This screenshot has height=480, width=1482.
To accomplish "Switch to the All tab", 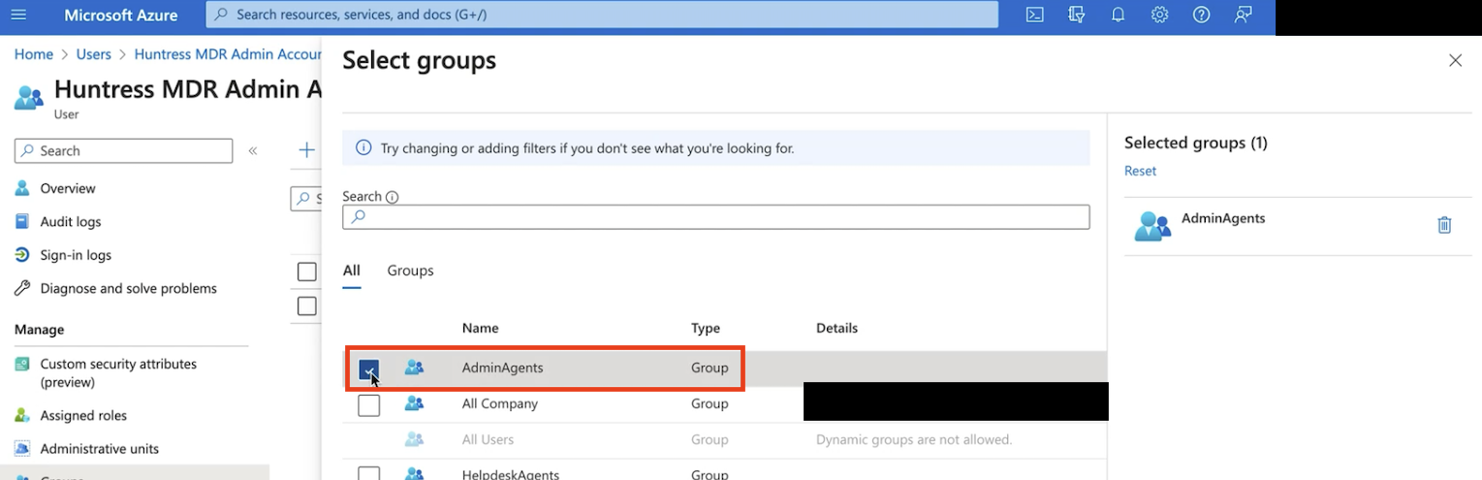I will tap(351, 271).
